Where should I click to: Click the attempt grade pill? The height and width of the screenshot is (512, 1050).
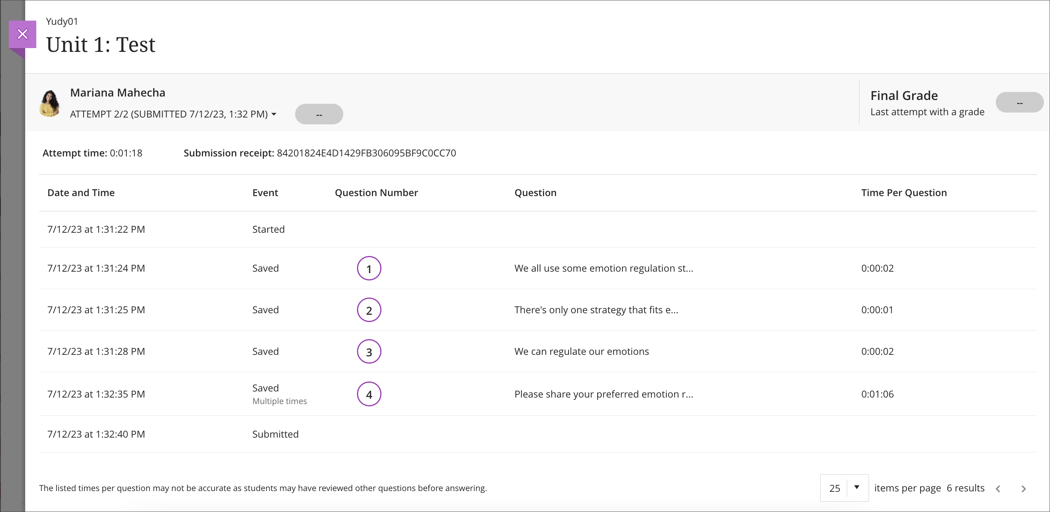319,114
